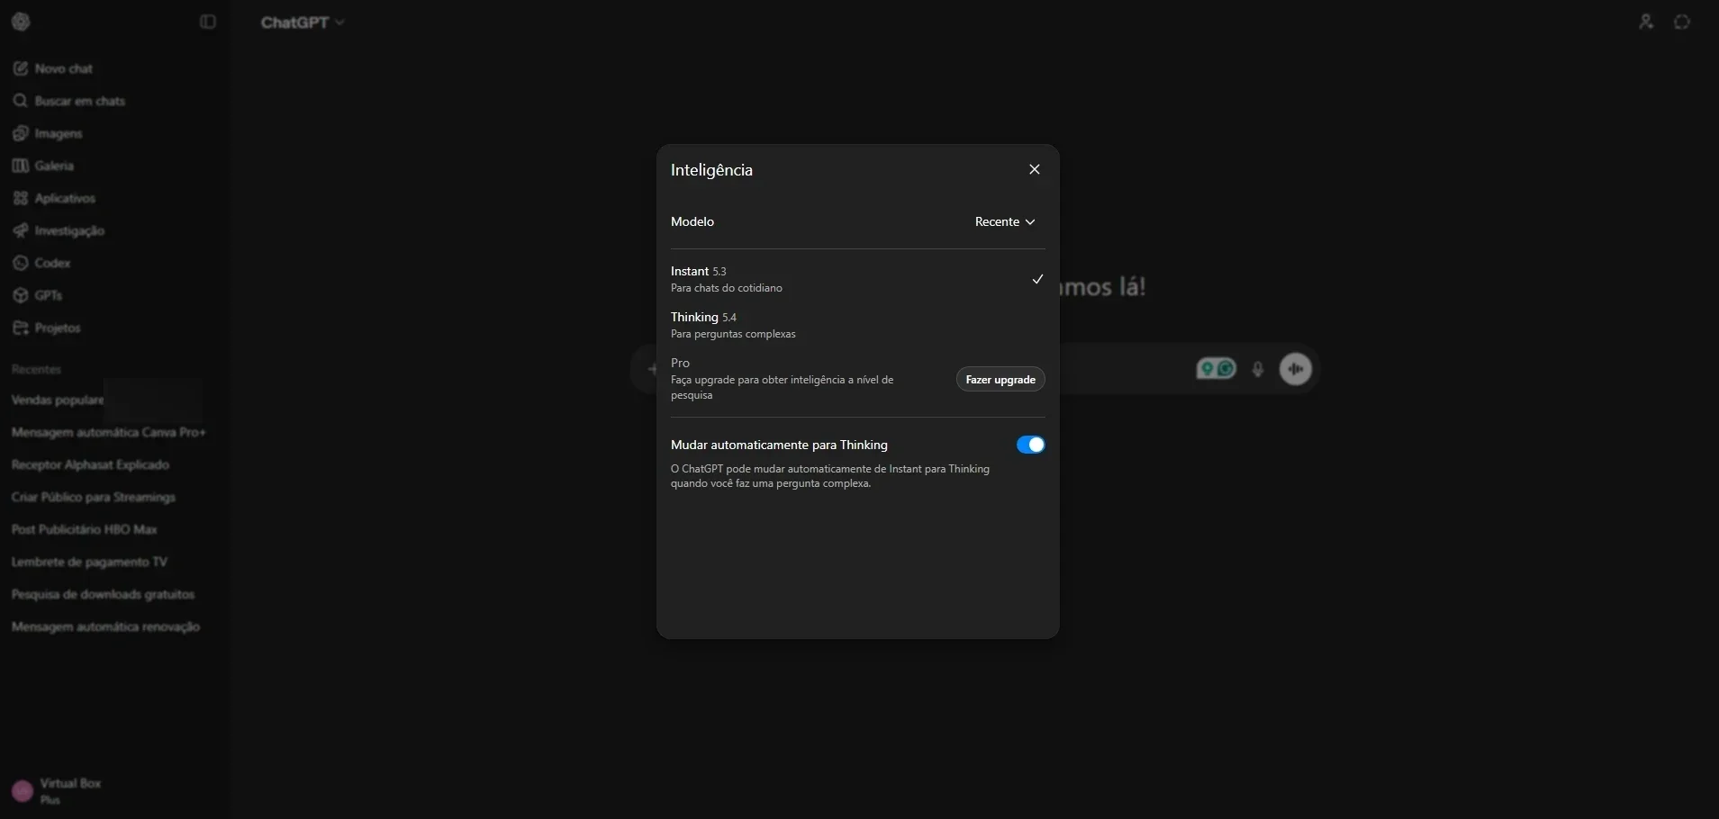The width and height of the screenshot is (1719, 819).
Task: Open the Aplicativos section
Action: (54, 198)
